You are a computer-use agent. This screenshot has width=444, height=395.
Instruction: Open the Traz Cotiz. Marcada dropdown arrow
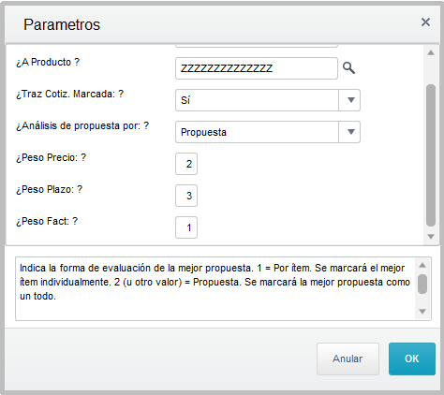click(350, 100)
